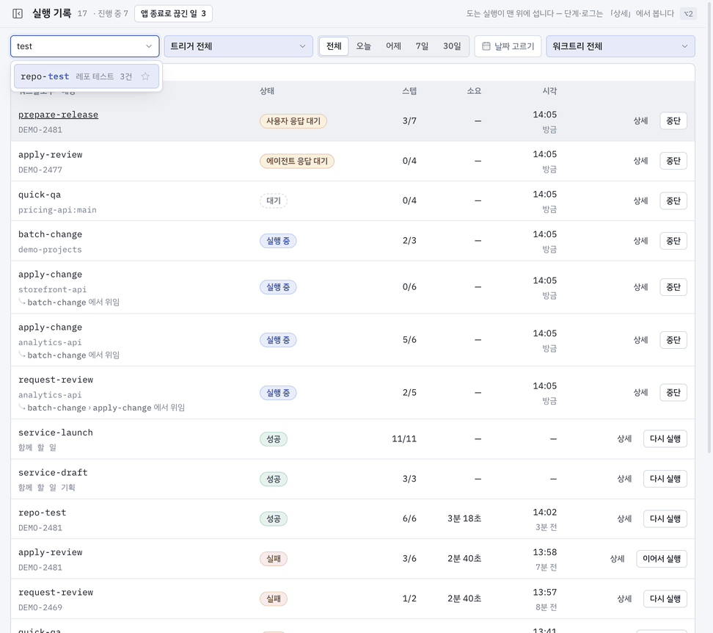The image size is (713, 633).
Task: Rerun service-launch with 다시 실행
Action: pyautogui.click(x=665, y=439)
